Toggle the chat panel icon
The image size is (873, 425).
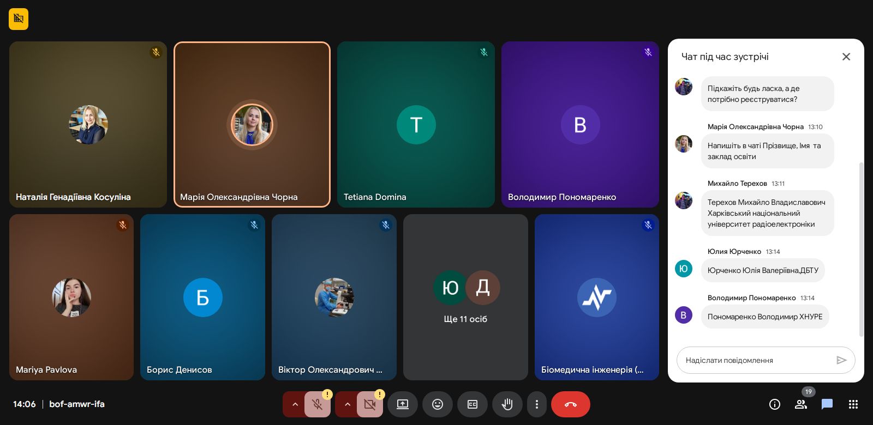coord(827,404)
